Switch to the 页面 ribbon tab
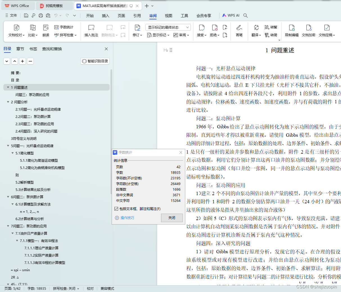 tap(121, 16)
